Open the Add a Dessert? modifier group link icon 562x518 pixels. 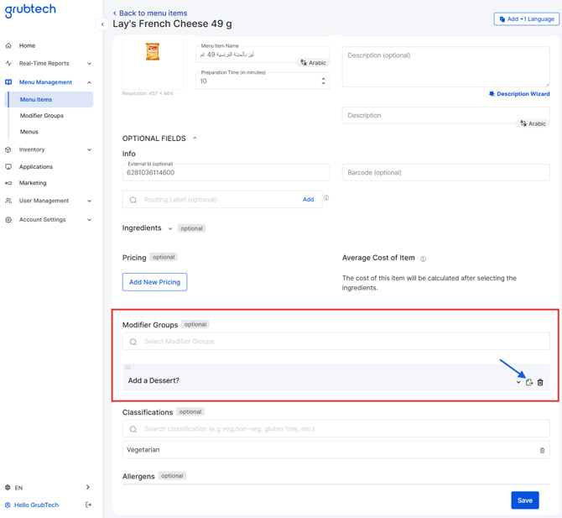pyautogui.click(x=529, y=382)
